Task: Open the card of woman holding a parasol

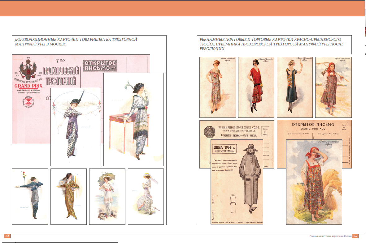Action: pos(107,197)
